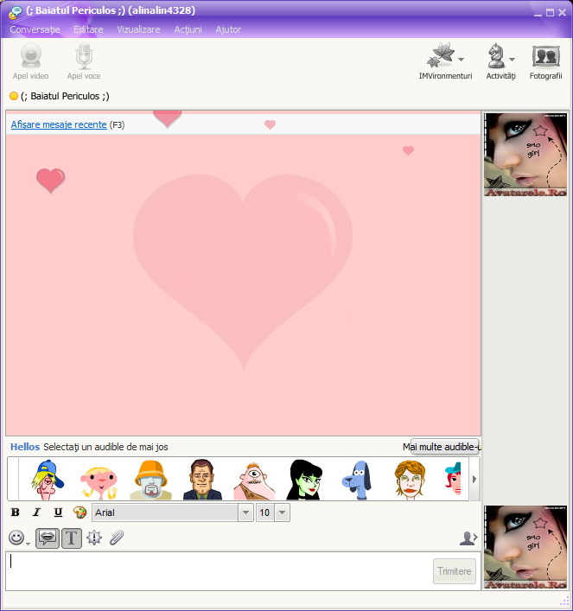
Task: Open the font size 10 dropdown
Action: tap(283, 512)
